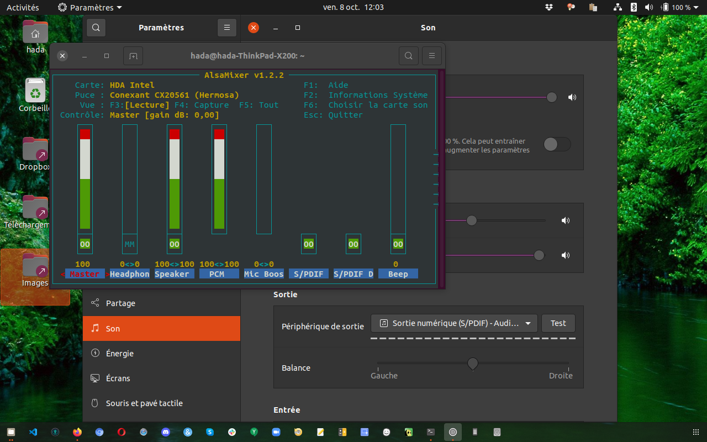
Task: Show all applications grid
Action: pos(695,432)
